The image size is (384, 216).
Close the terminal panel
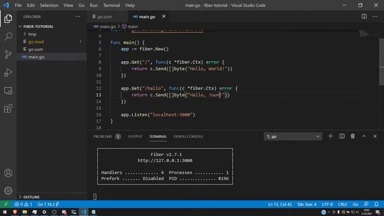(375, 136)
